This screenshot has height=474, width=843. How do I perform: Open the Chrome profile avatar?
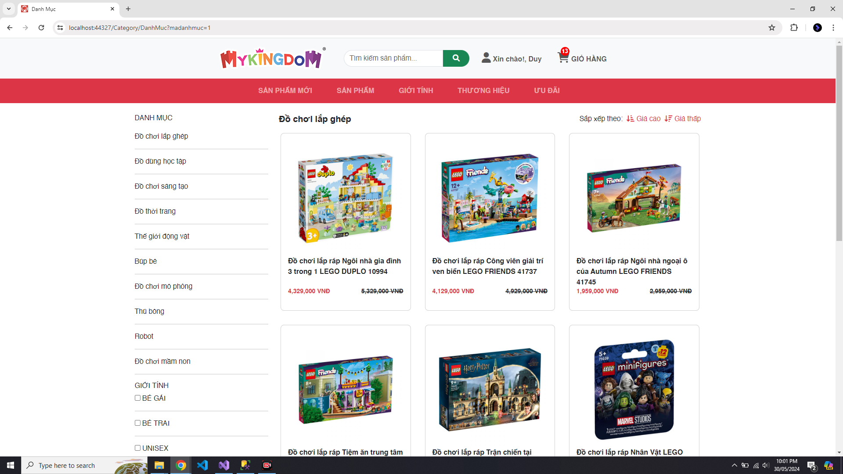pos(818,28)
